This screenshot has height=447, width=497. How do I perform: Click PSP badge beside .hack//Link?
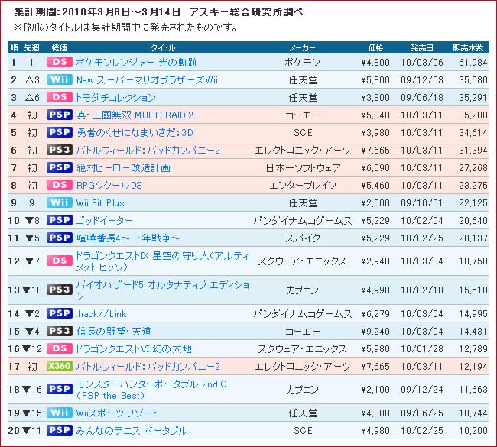60,313
